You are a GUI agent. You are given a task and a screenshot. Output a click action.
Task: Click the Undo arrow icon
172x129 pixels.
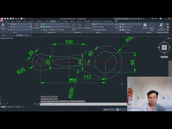point(24,19)
